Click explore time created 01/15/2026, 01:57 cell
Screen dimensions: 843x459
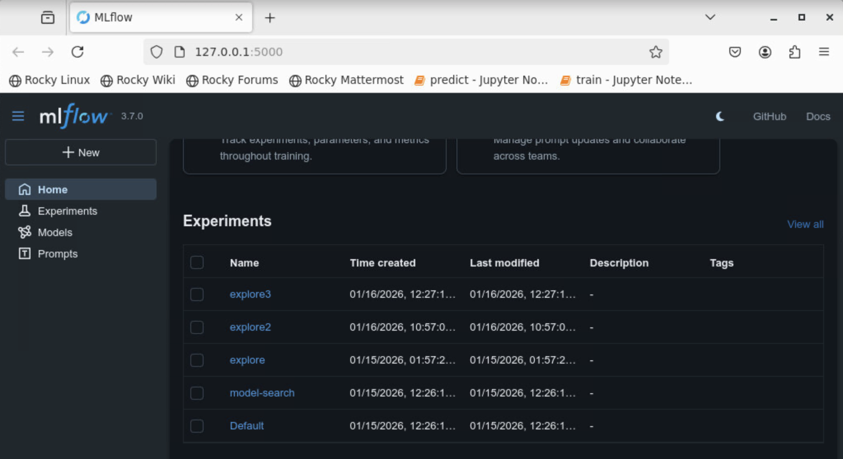[x=403, y=360]
